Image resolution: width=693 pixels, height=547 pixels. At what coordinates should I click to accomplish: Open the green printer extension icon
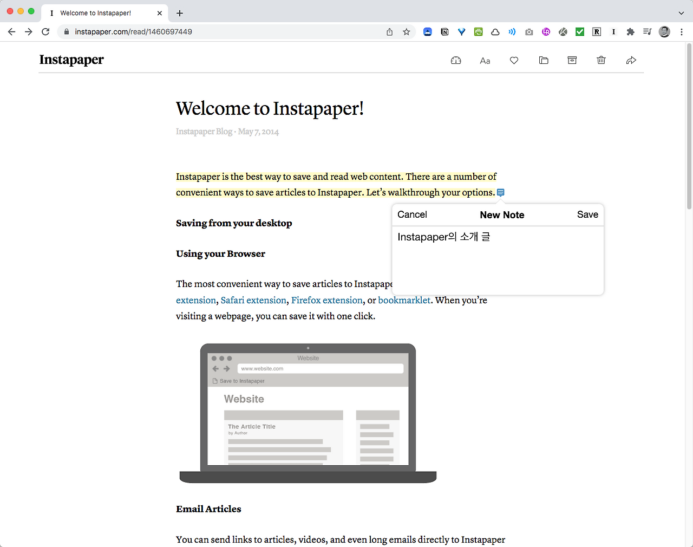[478, 32]
